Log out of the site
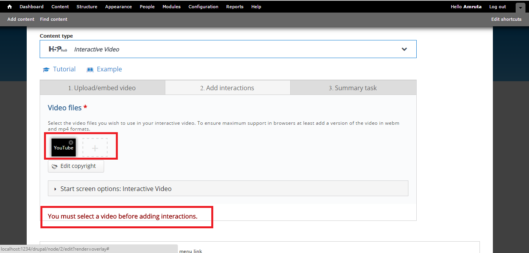 (498, 7)
